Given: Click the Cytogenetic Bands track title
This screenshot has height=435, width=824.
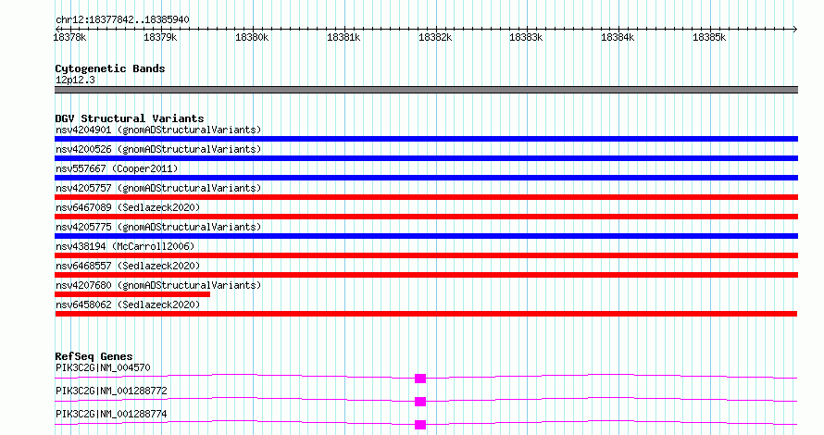Looking at the screenshot, I should point(110,68).
